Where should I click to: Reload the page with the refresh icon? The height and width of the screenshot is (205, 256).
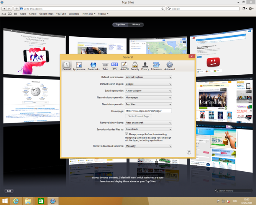162,9
